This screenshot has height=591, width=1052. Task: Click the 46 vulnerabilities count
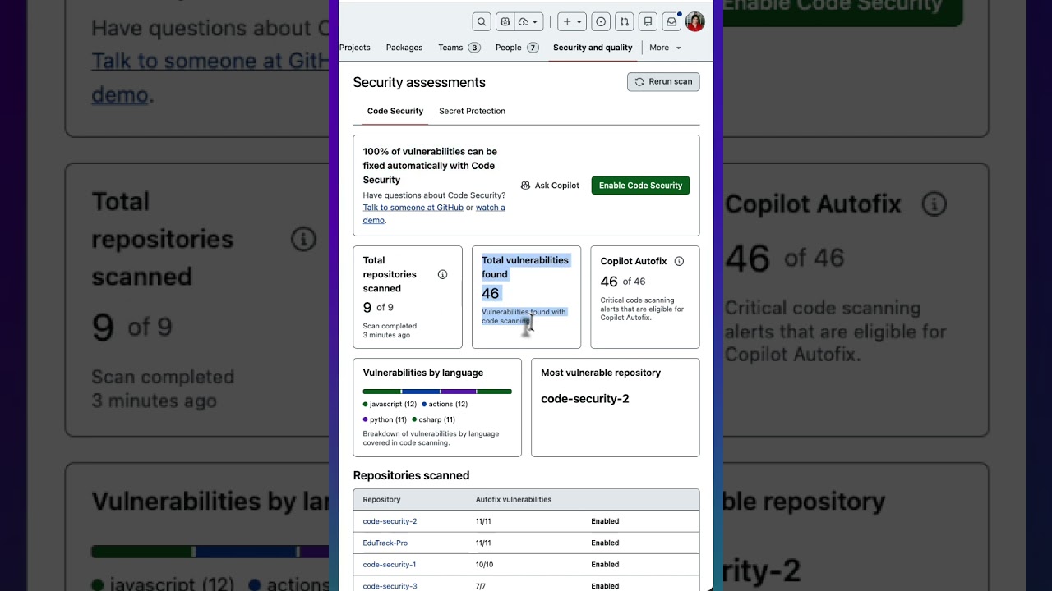pyautogui.click(x=491, y=294)
